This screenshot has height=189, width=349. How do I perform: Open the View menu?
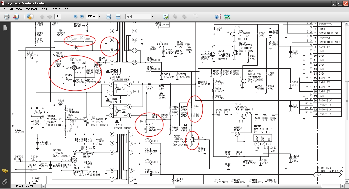click(x=19, y=9)
